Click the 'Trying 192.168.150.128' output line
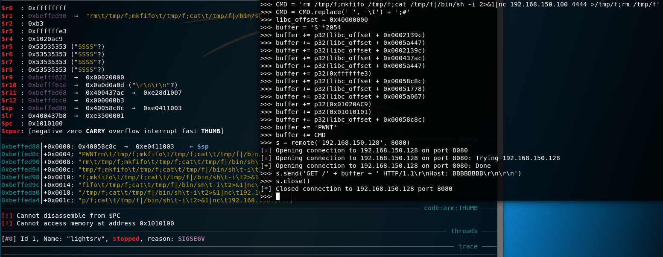The image size is (663, 257). coord(410,158)
